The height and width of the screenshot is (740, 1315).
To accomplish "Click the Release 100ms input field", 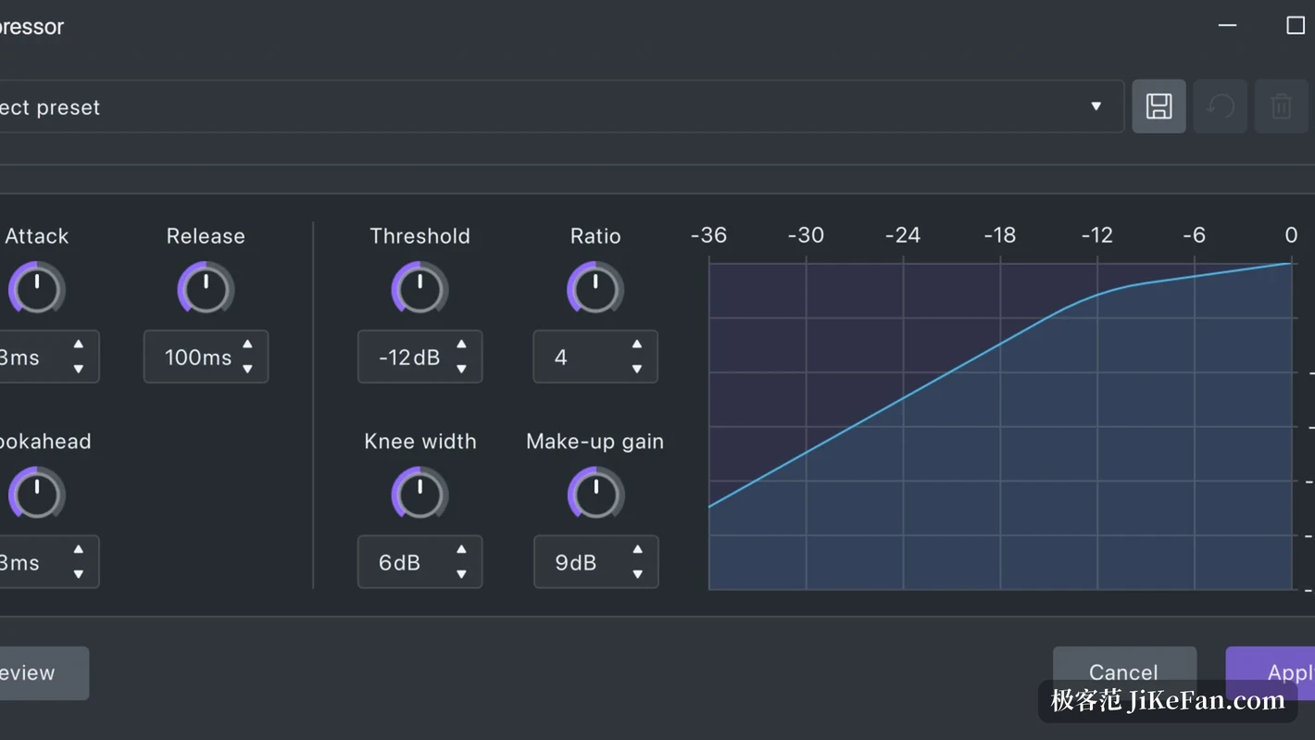I will 206,357.
